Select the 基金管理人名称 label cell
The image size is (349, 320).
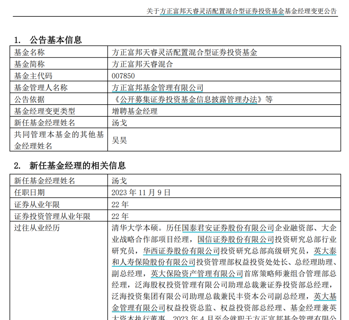pyautogui.click(x=59, y=87)
